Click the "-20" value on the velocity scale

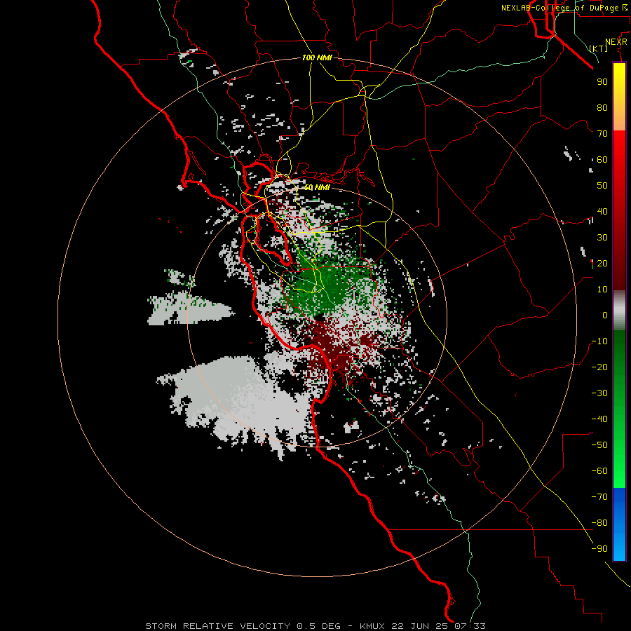coord(599,367)
